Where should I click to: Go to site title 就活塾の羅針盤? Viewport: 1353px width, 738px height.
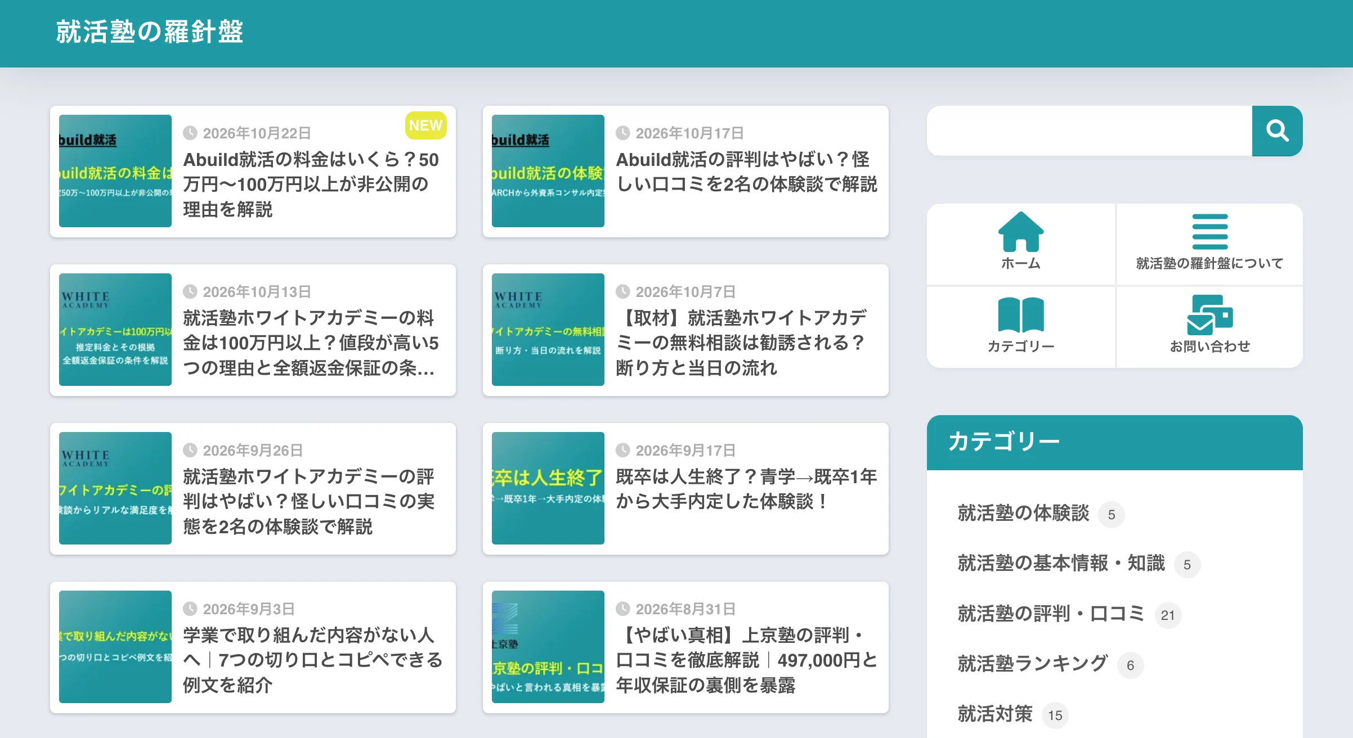(149, 31)
